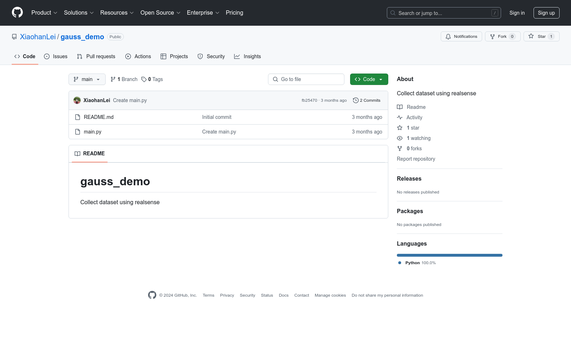Select the README tab in the file viewer
The width and height of the screenshot is (571, 357).
click(x=90, y=154)
